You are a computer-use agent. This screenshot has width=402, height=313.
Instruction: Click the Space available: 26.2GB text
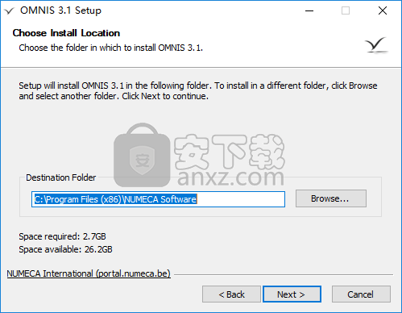65,249
